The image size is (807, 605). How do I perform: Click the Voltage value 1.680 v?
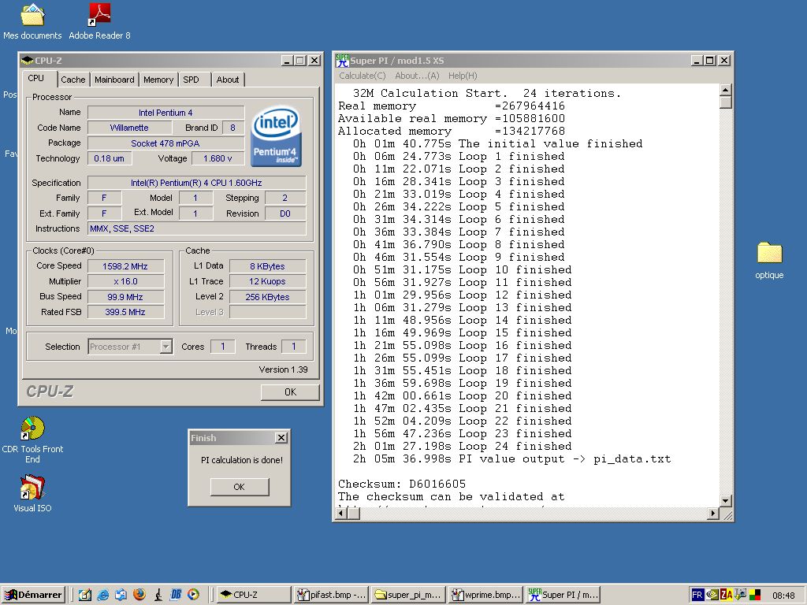(218, 158)
